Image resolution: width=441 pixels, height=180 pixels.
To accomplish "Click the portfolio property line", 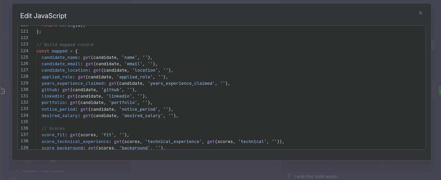I will click(x=97, y=102).
